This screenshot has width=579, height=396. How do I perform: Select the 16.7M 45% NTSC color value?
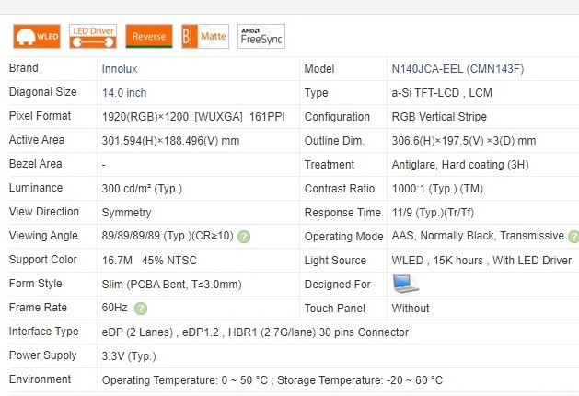pos(149,261)
